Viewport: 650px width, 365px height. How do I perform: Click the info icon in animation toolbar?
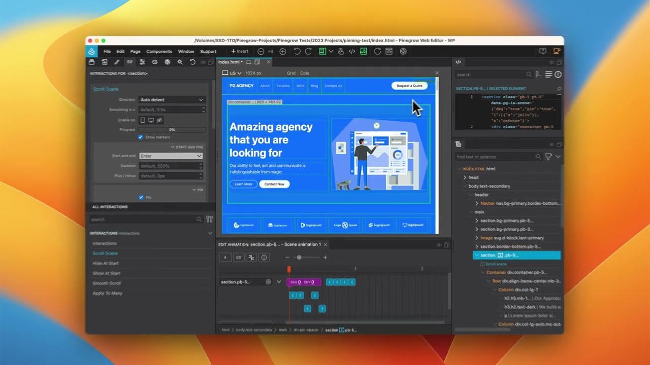click(264, 258)
